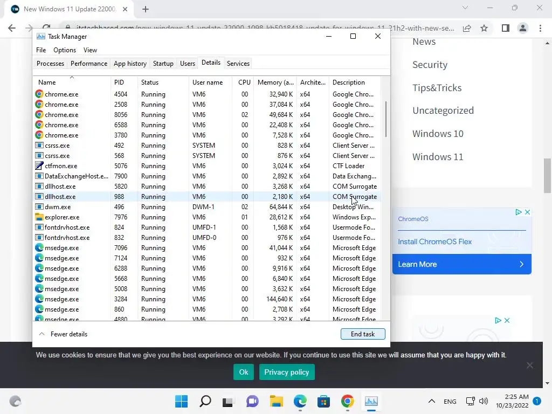Sort by Memory column header
552x414 pixels.
pos(275,82)
